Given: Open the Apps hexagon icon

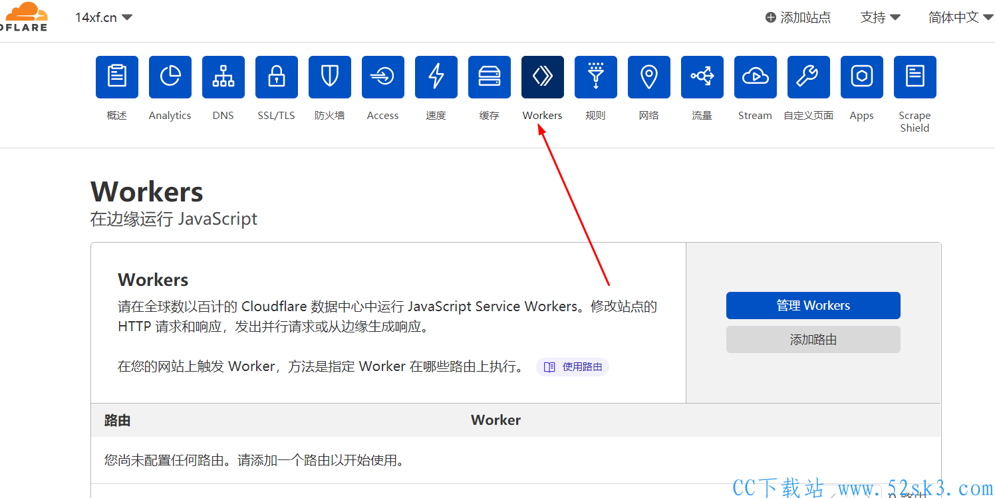Looking at the screenshot, I should [x=862, y=77].
